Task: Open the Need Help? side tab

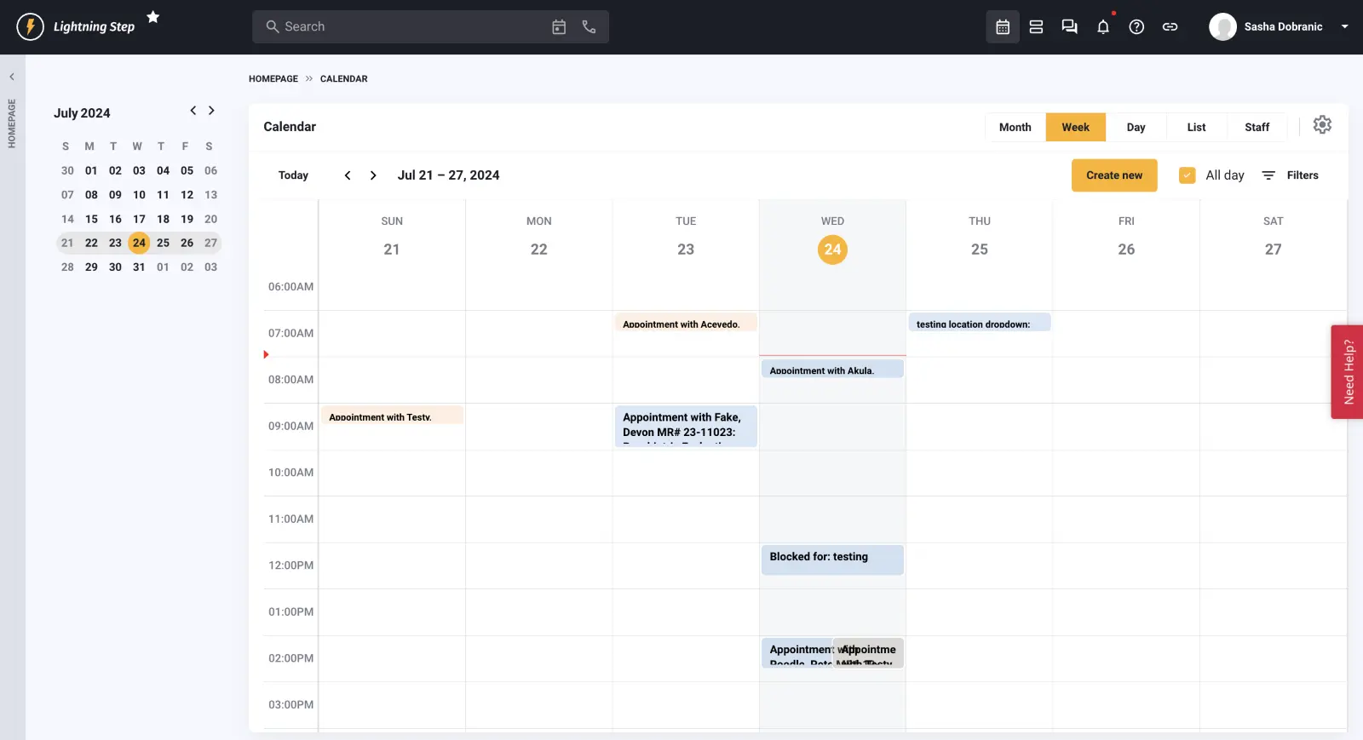Action: point(1348,372)
